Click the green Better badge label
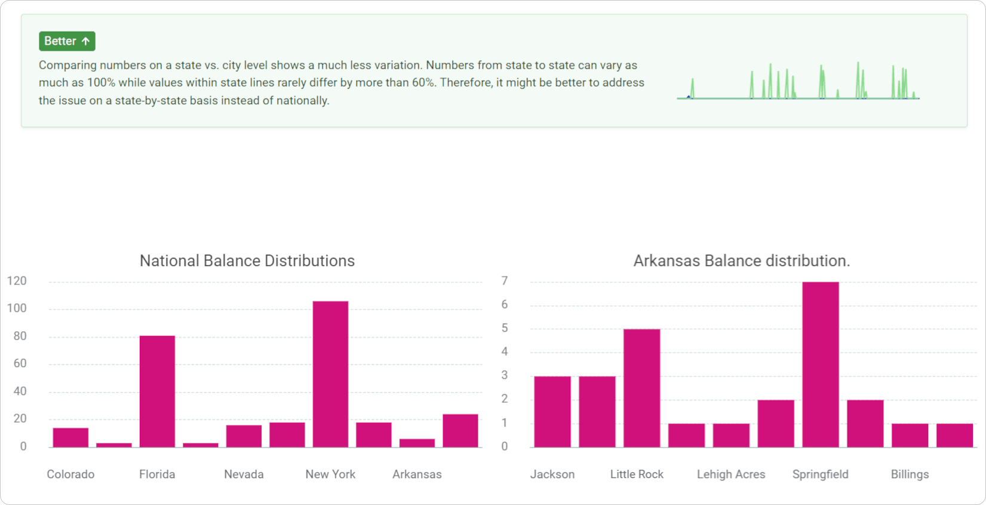The image size is (986, 505). pyautogui.click(x=60, y=41)
